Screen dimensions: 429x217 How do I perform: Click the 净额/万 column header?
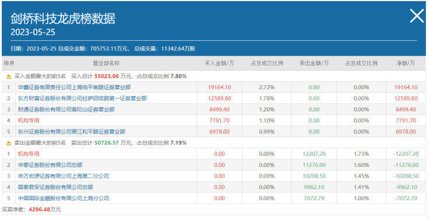406,63
